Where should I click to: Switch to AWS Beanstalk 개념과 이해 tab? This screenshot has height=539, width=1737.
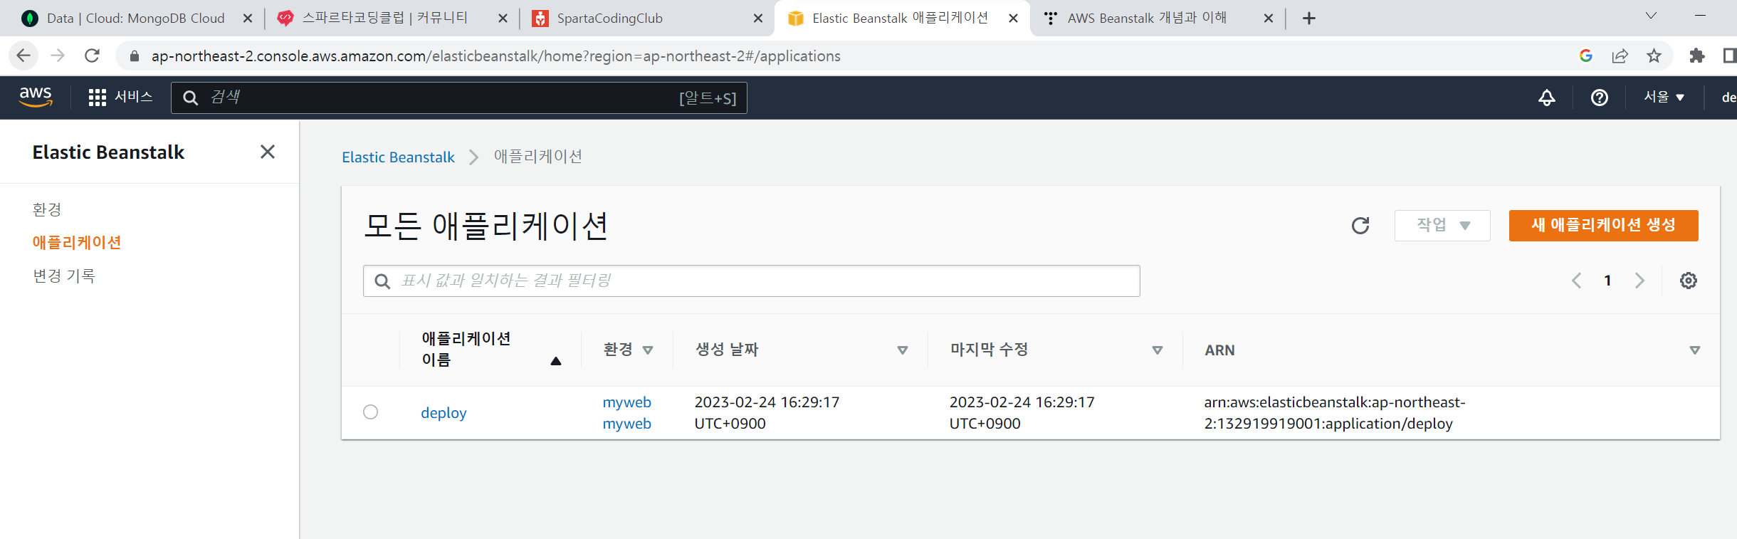tap(1146, 19)
